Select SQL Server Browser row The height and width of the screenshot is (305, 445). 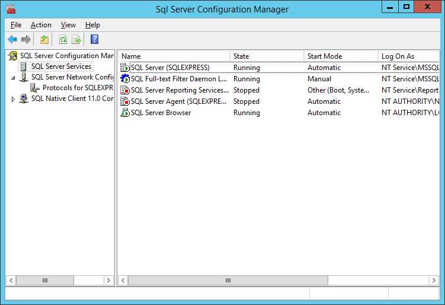[x=279, y=113]
